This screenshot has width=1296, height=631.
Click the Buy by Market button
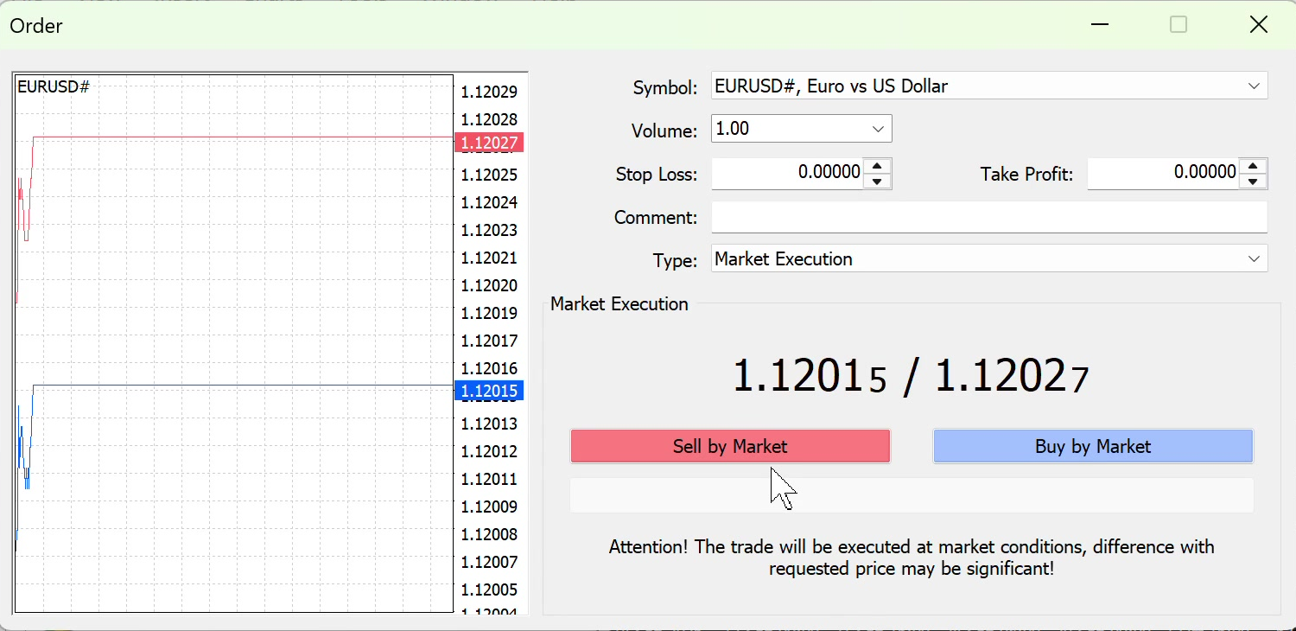pos(1093,446)
